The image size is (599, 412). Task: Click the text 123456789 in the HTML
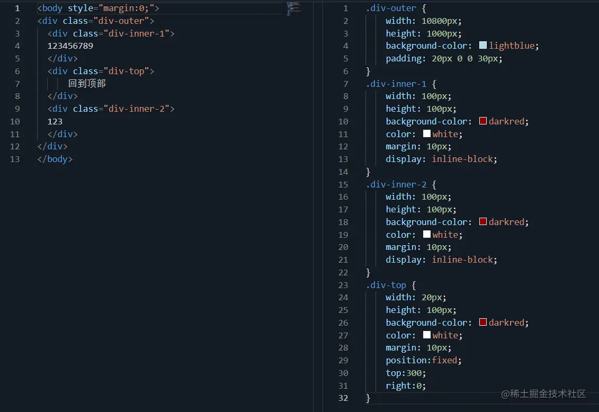pyautogui.click(x=70, y=46)
